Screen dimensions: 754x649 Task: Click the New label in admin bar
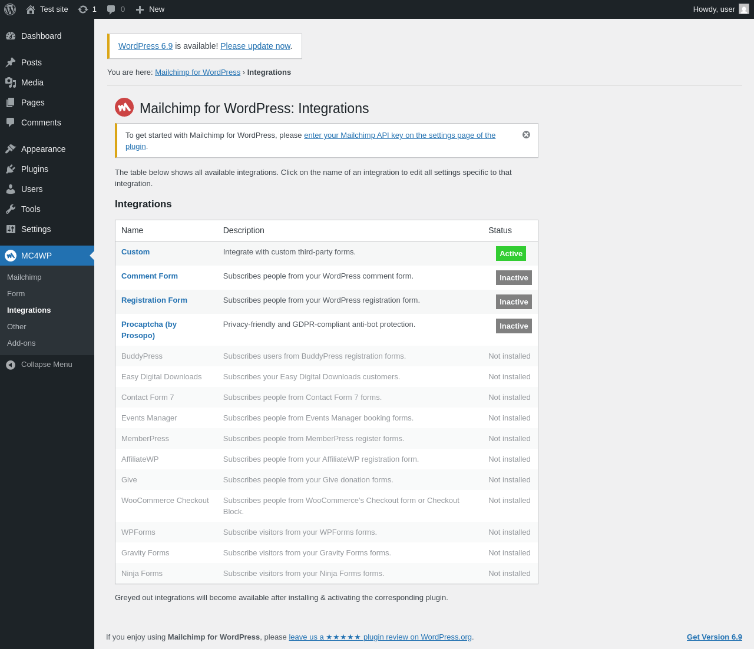point(157,9)
